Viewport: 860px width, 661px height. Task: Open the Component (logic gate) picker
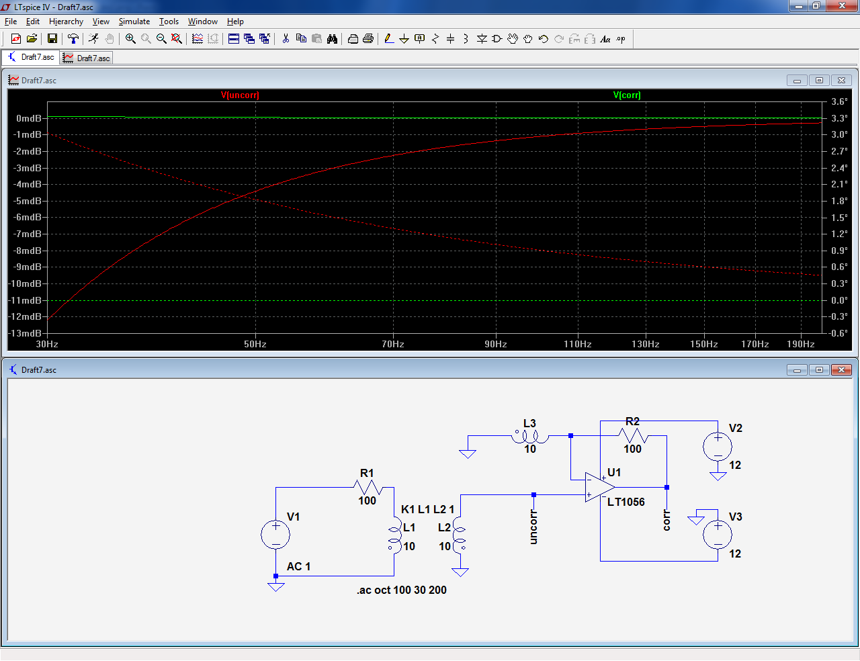click(x=497, y=39)
